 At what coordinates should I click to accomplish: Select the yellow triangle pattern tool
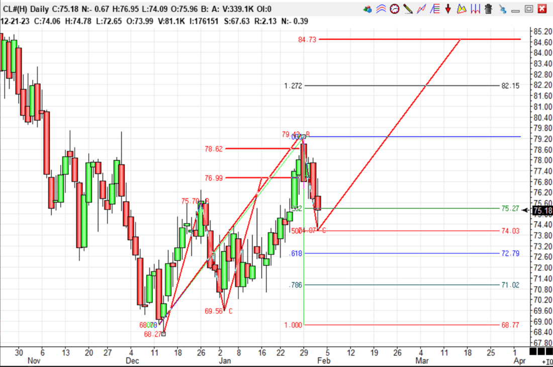(x=462, y=9)
